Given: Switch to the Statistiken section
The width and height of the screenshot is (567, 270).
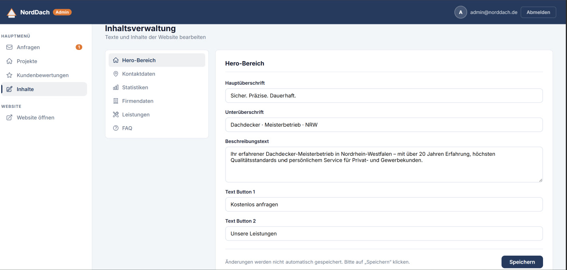Looking at the screenshot, I should (157, 87).
